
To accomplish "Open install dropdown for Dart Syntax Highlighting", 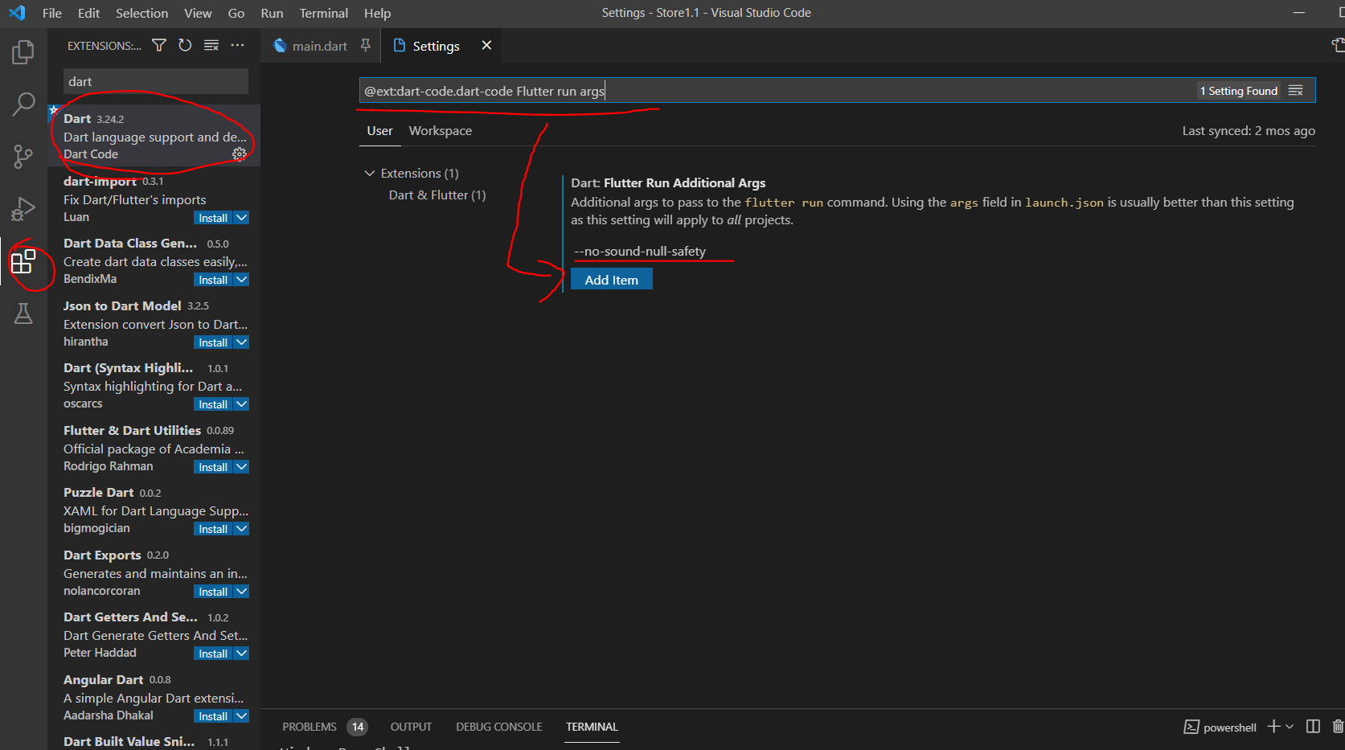I will [241, 404].
